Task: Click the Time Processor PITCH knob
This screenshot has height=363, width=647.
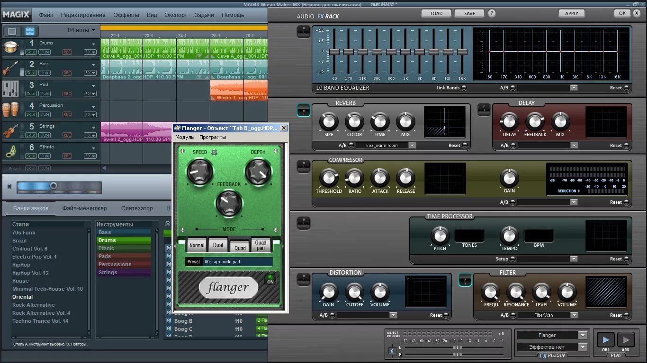Action: tap(440, 235)
